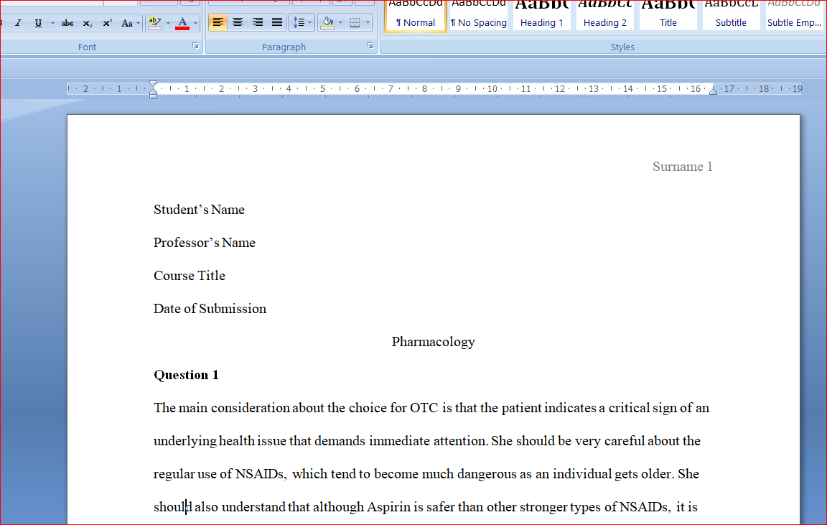Apply the Subtitle style
Image resolution: width=827 pixels, height=525 pixels.
[731, 15]
